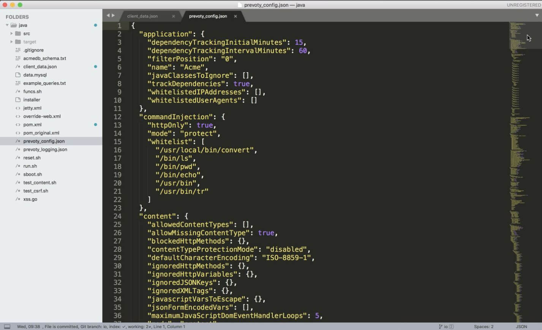542x330 pixels.
Task: Click the git branch icon in status bar
Action: tap(441, 327)
